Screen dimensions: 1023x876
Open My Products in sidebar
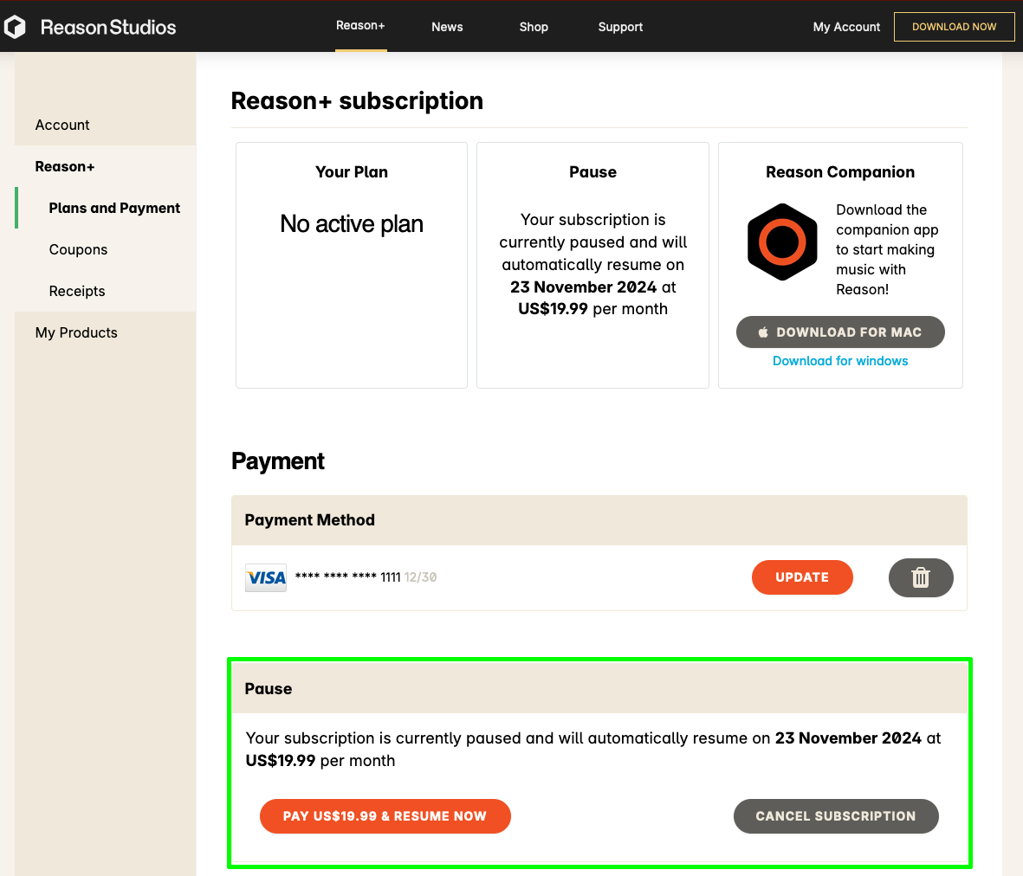(x=76, y=332)
